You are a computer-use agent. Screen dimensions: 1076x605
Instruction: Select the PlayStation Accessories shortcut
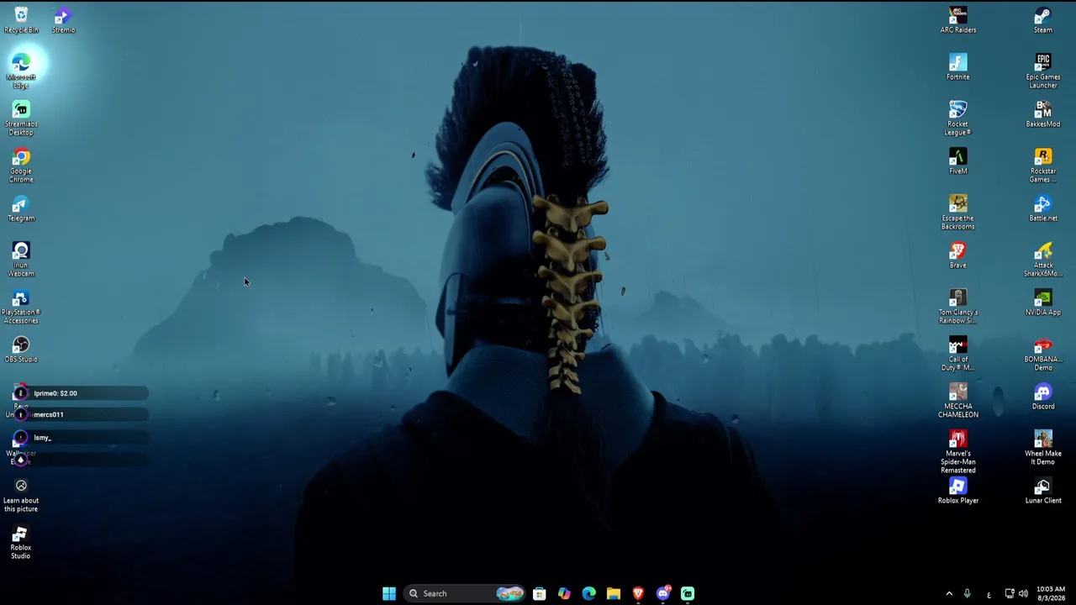(21, 306)
